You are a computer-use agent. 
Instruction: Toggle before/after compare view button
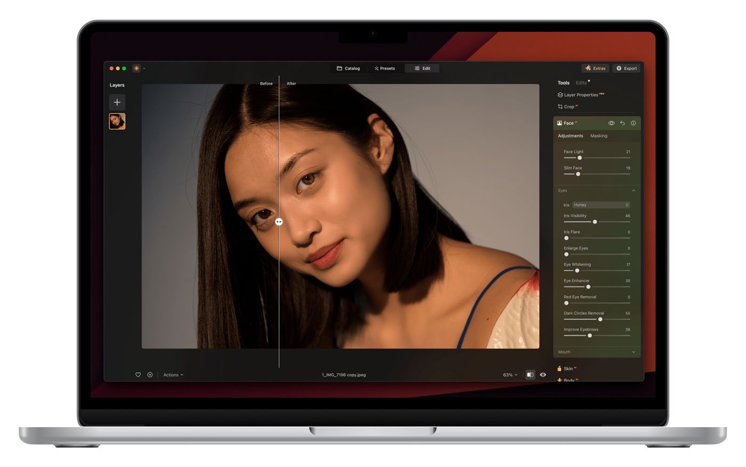(x=530, y=375)
